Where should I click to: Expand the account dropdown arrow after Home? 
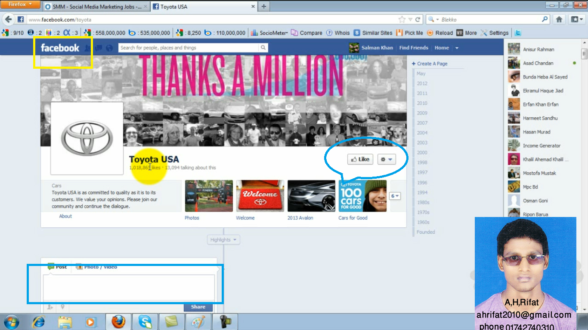(457, 48)
